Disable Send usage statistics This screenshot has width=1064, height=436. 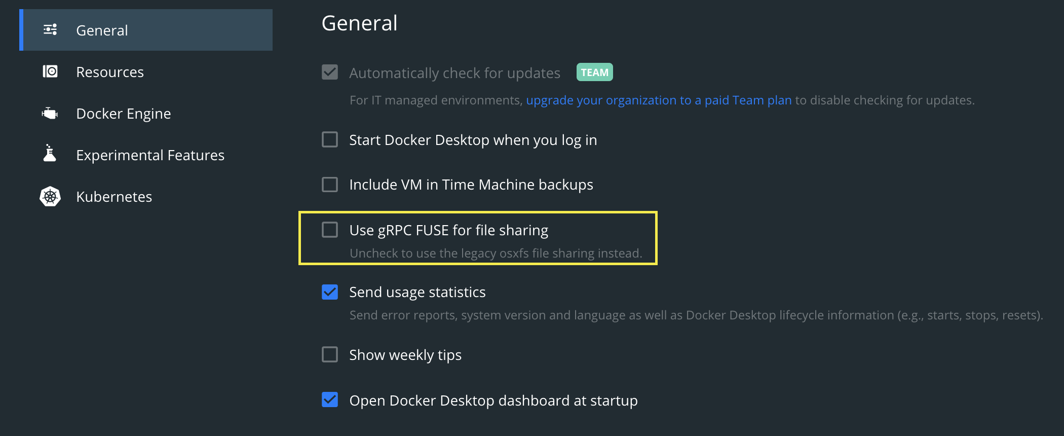click(329, 292)
